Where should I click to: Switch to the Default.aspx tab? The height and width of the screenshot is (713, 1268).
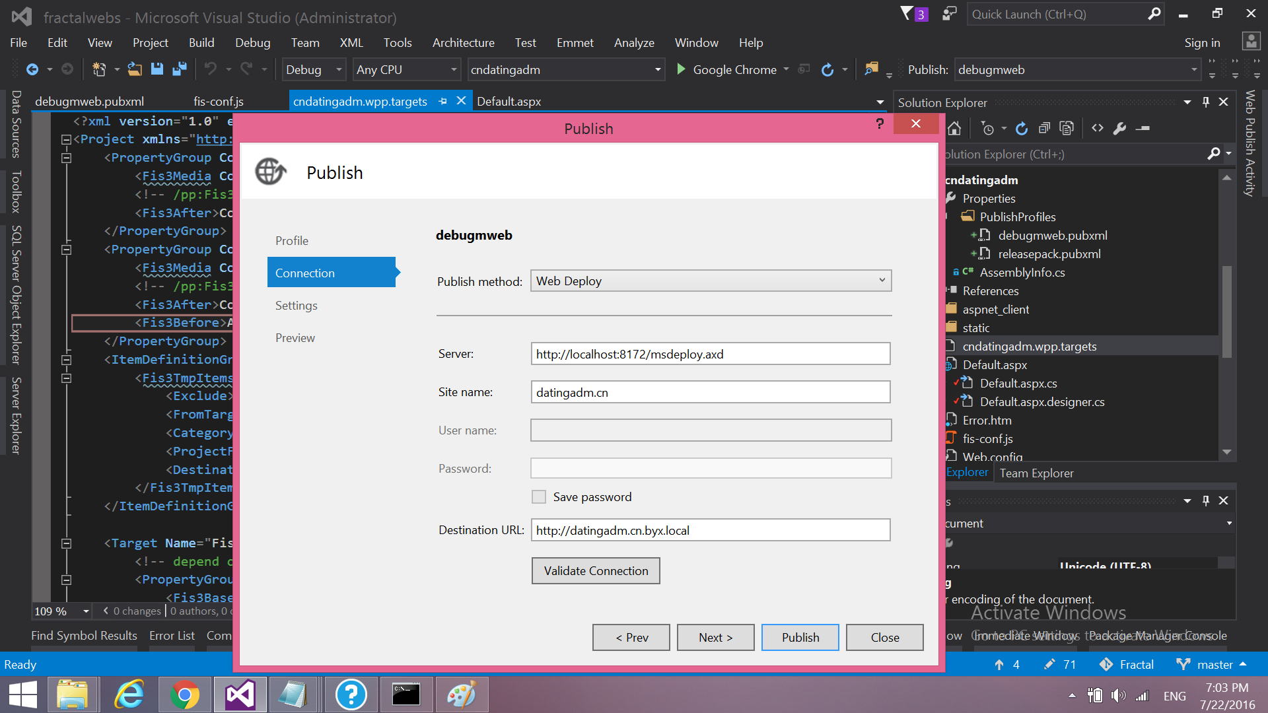click(509, 101)
